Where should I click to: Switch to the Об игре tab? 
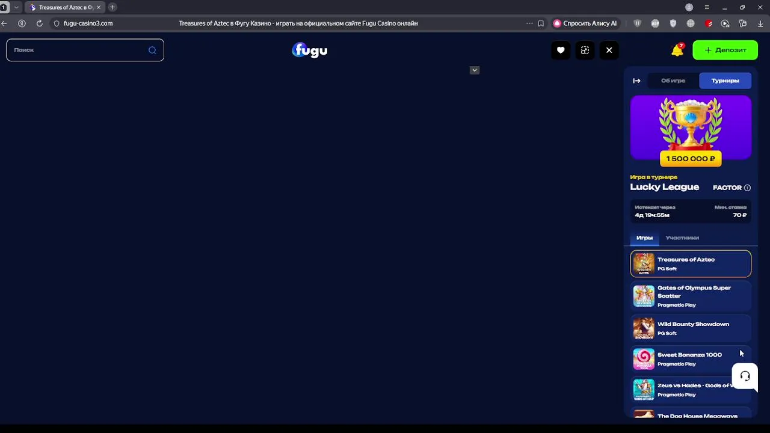coord(673,81)
